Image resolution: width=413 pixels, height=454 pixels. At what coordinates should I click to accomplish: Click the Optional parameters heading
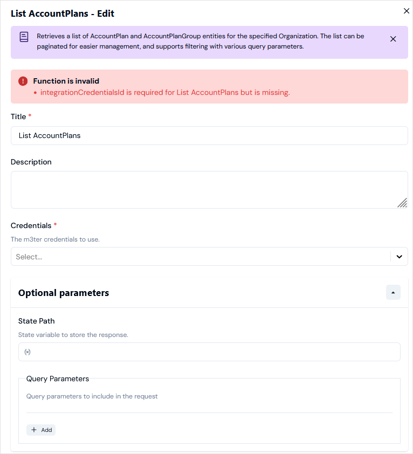[64, 293]
